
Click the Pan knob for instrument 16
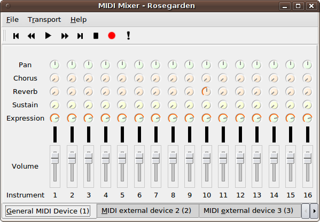pos(307,65)
